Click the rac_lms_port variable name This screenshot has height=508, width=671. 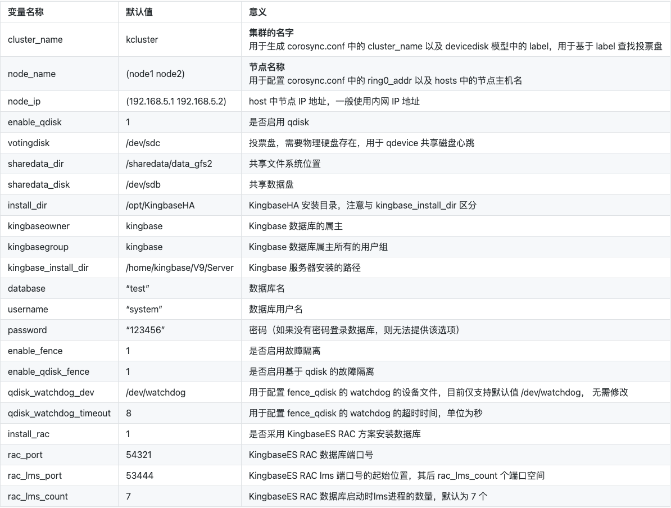pyautogui.click(x=35, y=476)
